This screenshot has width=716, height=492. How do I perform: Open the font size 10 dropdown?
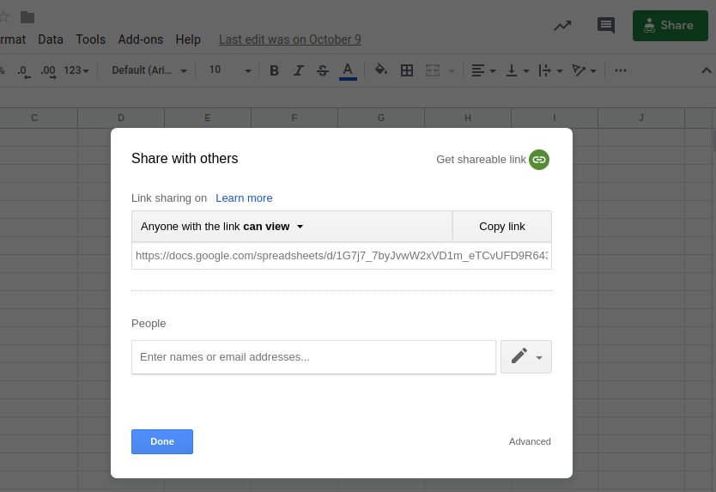pyautogui.click(x=230, y=70)
